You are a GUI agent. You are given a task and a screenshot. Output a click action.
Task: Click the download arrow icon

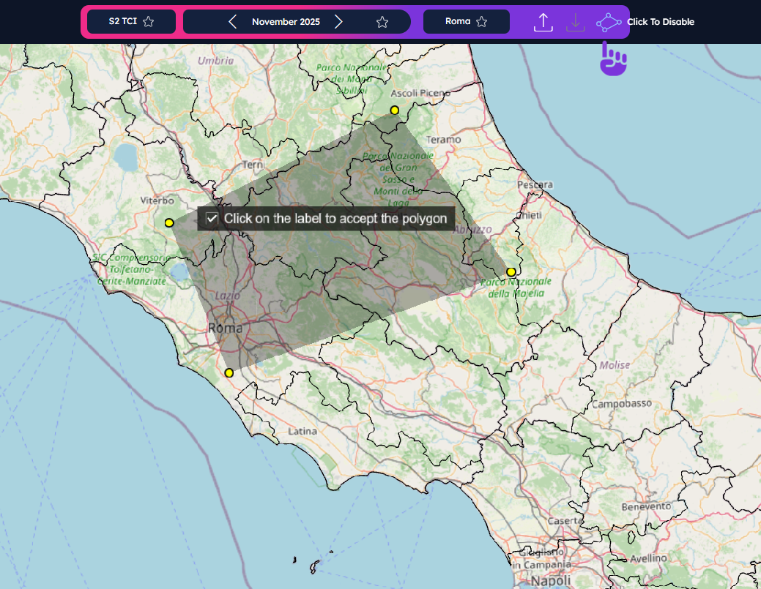click(576, 22)
